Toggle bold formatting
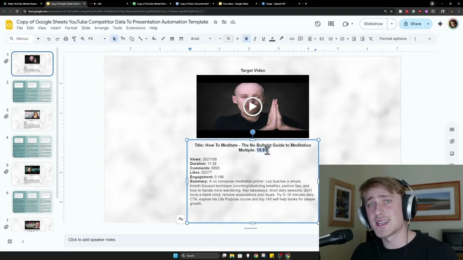 pos(246,39)
